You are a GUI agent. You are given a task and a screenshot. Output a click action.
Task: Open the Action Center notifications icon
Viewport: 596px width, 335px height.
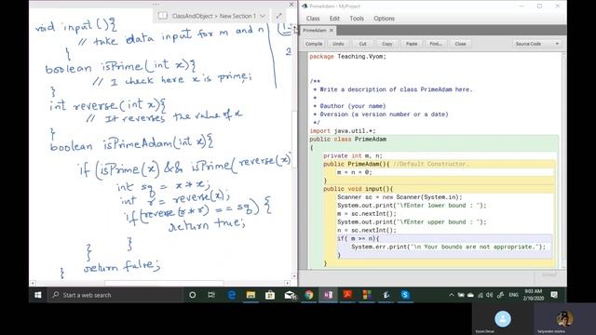pos(554,295)
